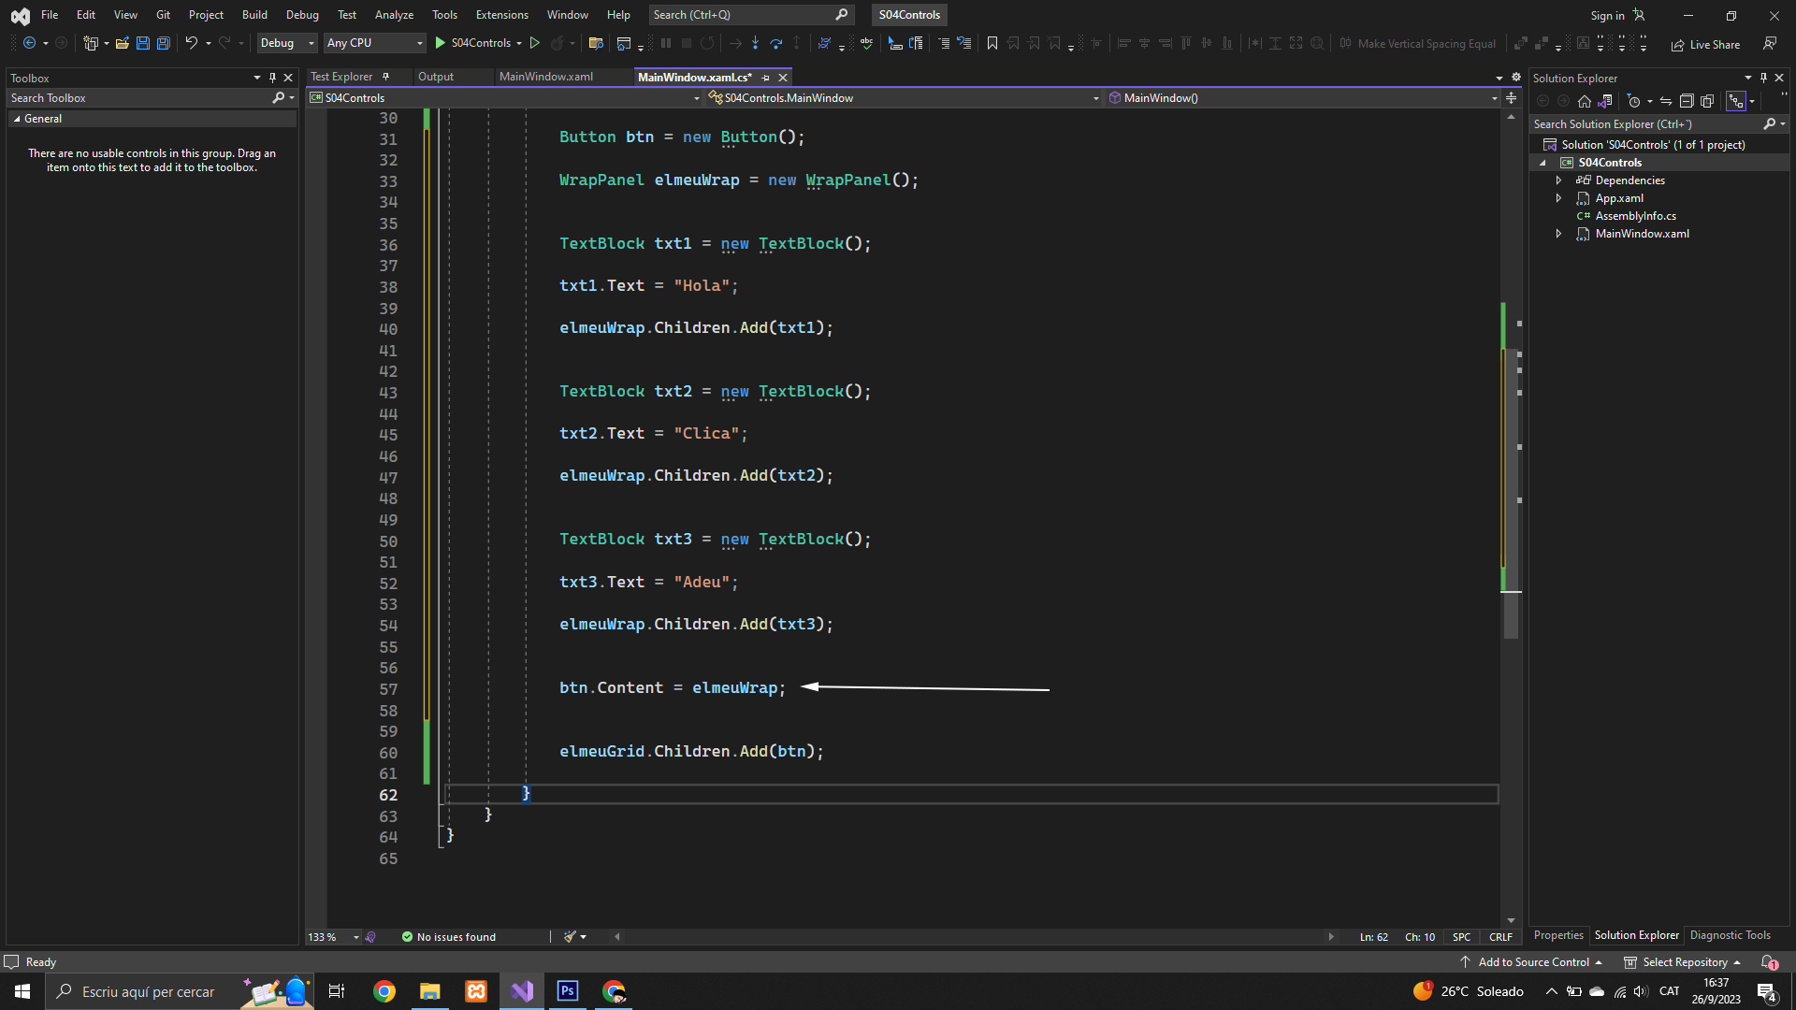This screenshot has width=1796, height=1010.
Task: Start debugging S04Controls with green play button
Action: pos(441,43)
